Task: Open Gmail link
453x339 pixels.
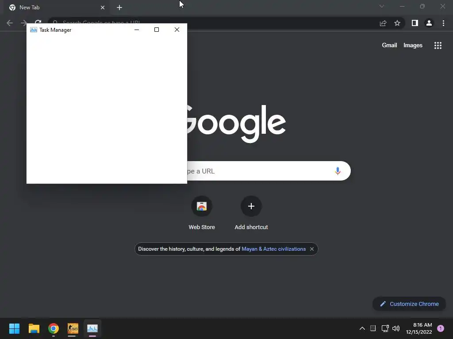Action: tap(389, 45)
